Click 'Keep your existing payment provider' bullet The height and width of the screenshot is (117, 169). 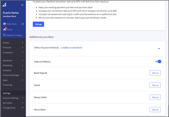coord(66,7)
